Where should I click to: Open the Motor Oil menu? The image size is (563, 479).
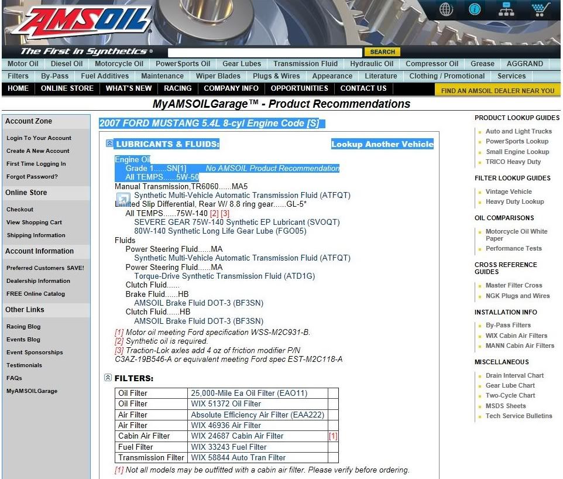click(23, 64)
